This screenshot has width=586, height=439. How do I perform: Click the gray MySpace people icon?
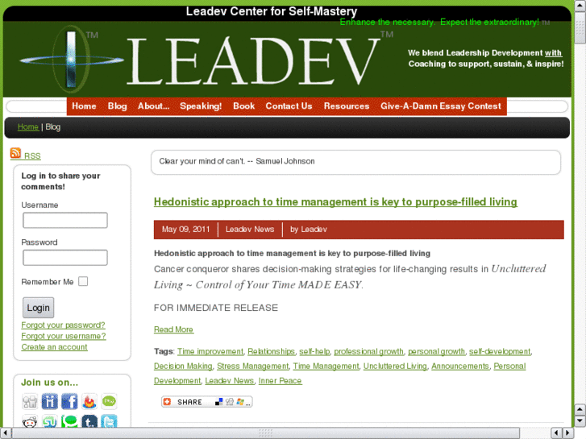click(30, 402)
